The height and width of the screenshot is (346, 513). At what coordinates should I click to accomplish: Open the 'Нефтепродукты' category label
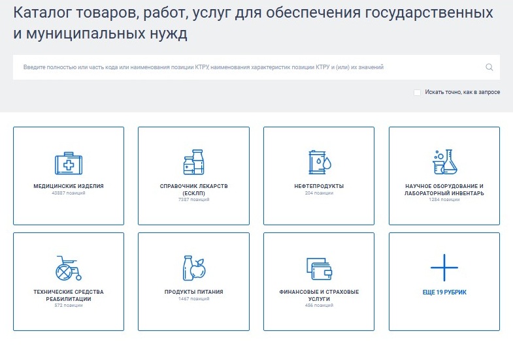(x=319, y=186)
